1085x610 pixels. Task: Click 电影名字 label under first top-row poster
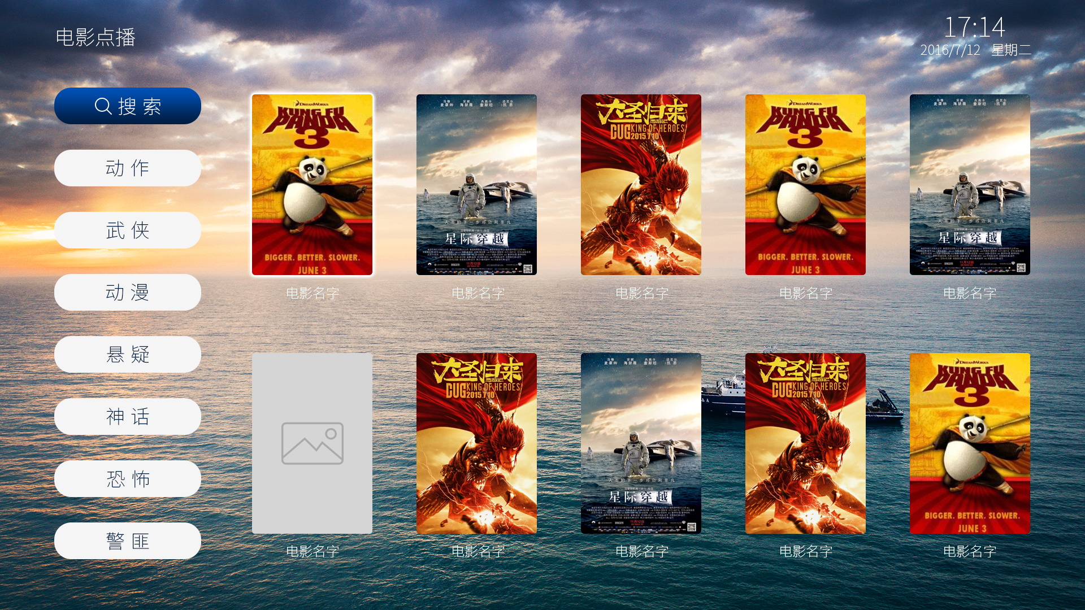[x=313, y=293]
